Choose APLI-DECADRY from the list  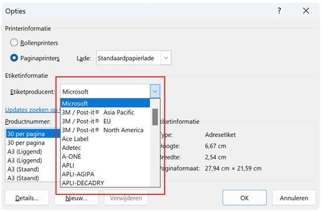(x=105, y=183)
